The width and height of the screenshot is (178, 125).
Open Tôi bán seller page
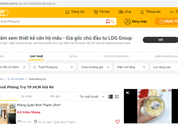point(102,12)
